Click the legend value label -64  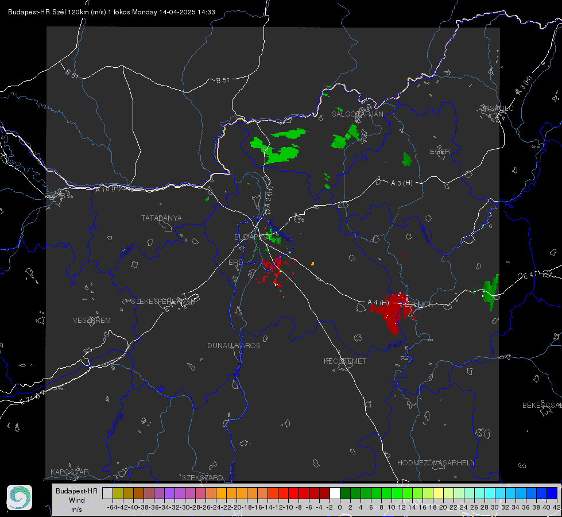click(x=113, y=507)
